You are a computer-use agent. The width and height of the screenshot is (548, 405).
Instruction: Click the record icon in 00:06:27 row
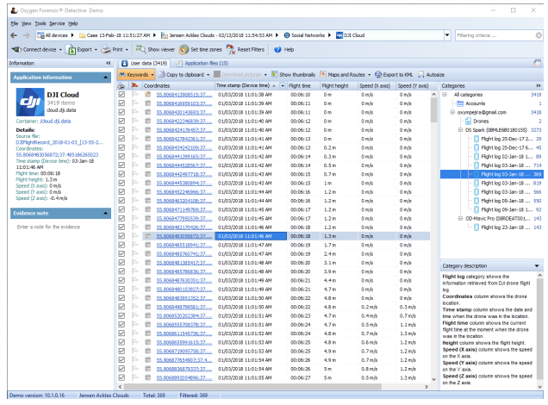click(x=148, y=377)
